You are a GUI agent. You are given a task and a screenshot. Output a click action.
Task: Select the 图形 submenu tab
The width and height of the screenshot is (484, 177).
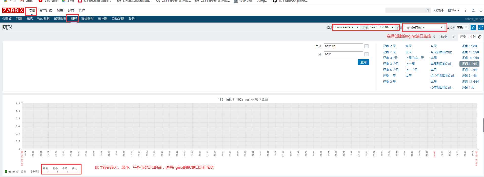point(74,19)
